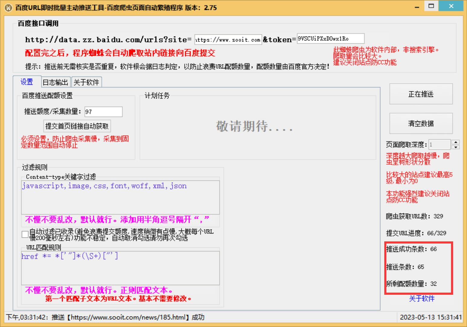Click the 推送成功条数: 66 text
The height and width of the screenshot is (327, 467).
(x=411, y=249)
